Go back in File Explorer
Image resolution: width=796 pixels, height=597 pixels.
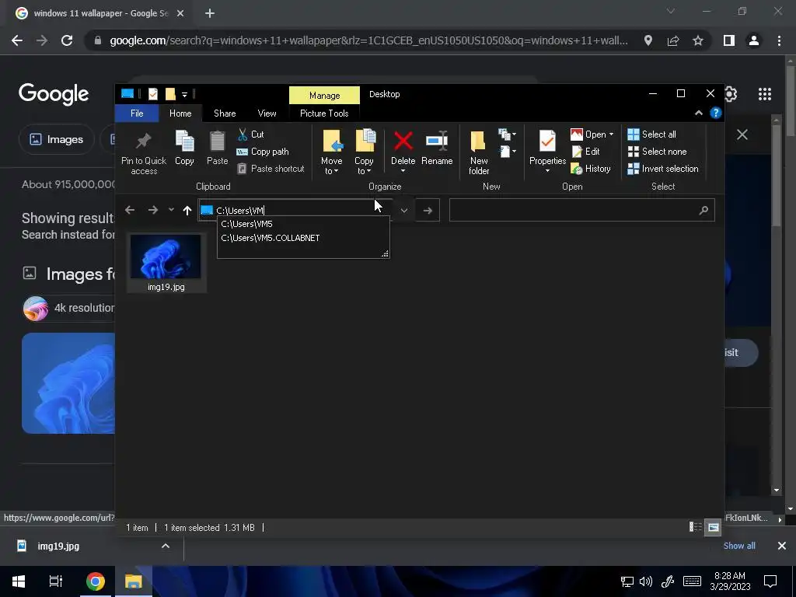tap(130, 210)
